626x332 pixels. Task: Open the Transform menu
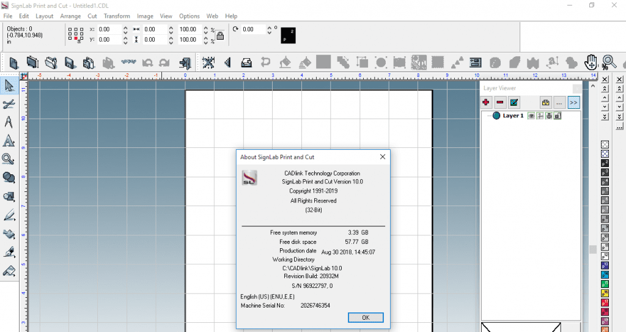click(x=117, y=16)
